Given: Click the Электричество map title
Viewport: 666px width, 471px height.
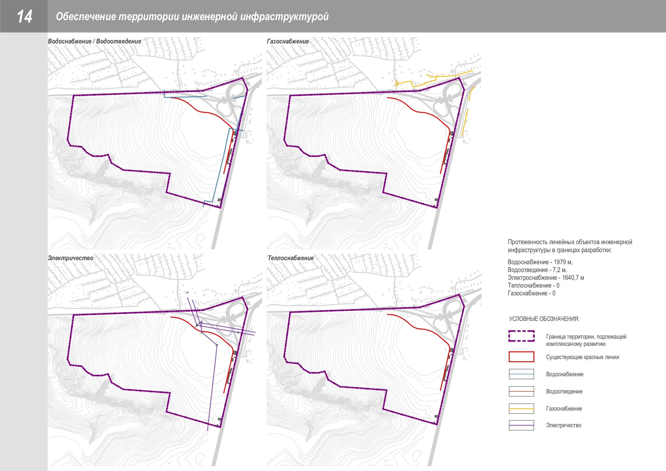Looking at the screenshot, I should [71, 258].
